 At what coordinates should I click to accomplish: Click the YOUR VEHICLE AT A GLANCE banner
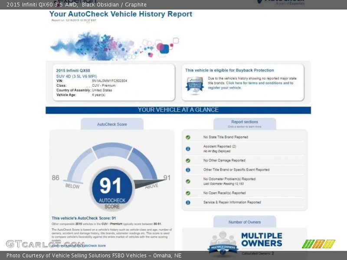click(178, 110)
